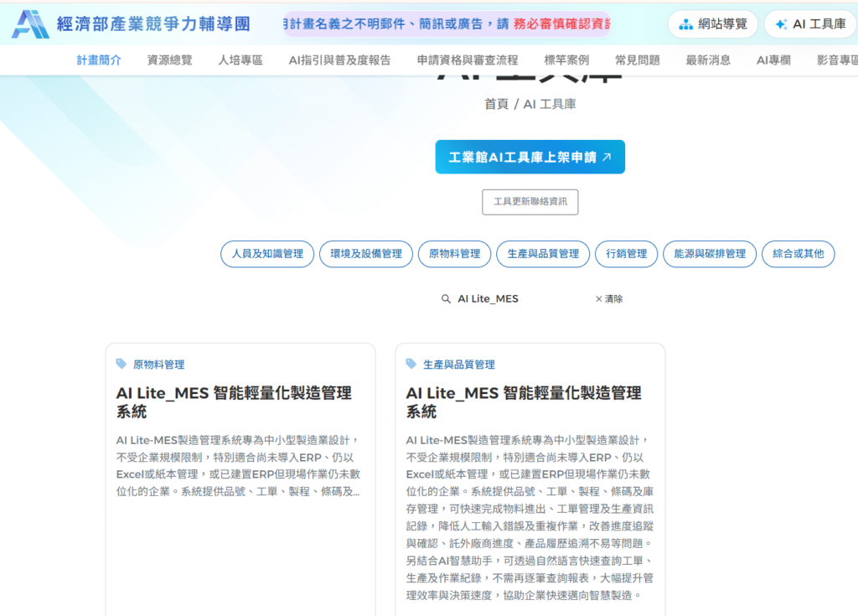Filter by 原物料管理 category pill
Viewport: 858px width, 616px height.
[455, 254]
